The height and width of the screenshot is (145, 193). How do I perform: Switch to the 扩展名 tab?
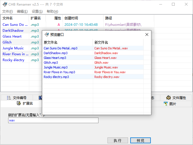(25, 103)
